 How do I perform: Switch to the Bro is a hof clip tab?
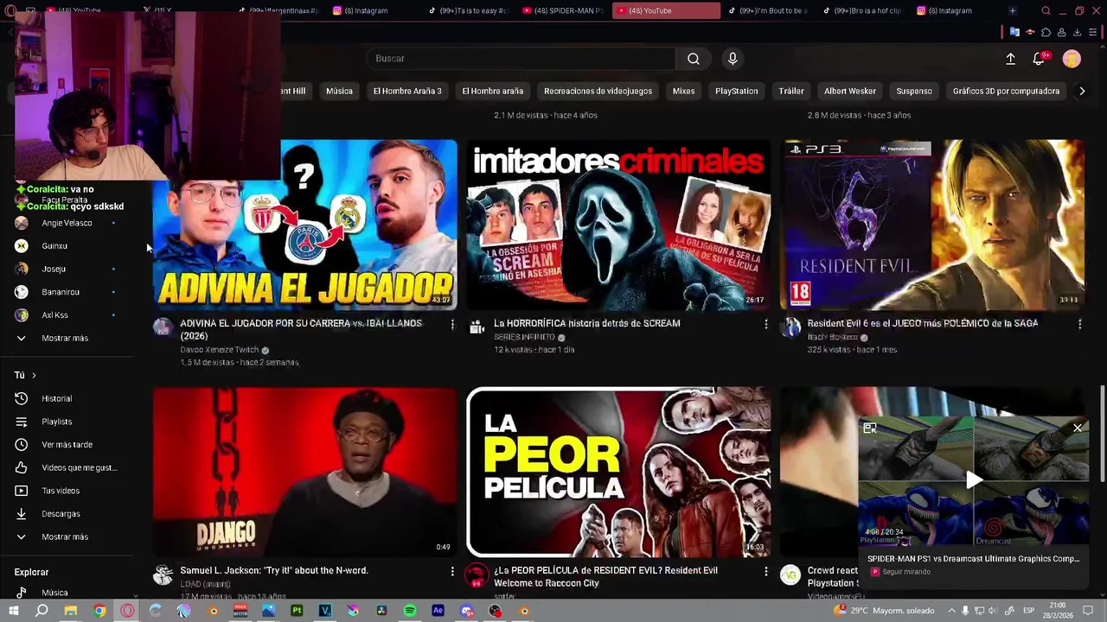pyautogui.click(x=865, y=10)
